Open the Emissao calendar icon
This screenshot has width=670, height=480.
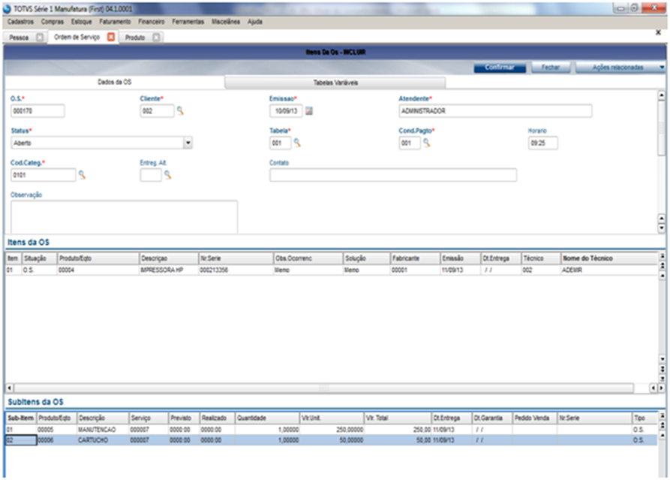(309, 111)
